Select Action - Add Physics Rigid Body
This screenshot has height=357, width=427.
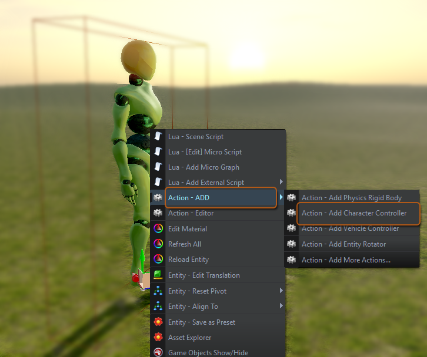point(352,198)
